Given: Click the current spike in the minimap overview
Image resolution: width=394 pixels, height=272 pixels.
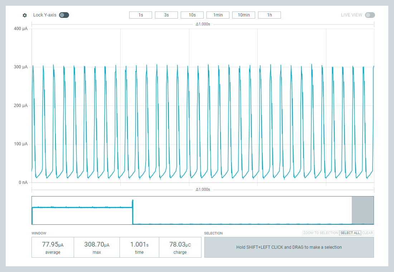Looking at the screenshot, I should 133,202.
